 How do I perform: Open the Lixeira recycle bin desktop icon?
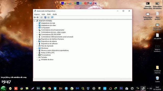(157, 79)
